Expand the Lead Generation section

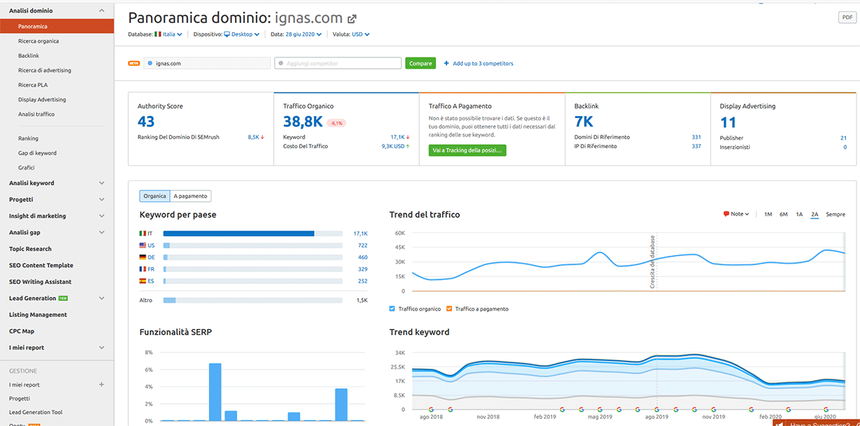[x=101, y=299]
